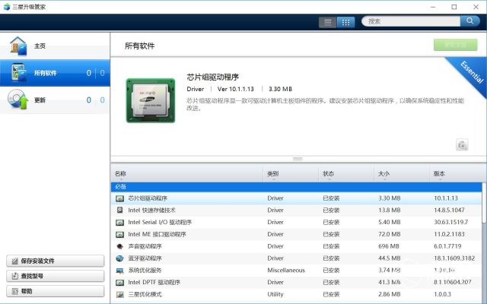Click the update disc arrow icon
The image size is (487, 304).
point(18,100)
